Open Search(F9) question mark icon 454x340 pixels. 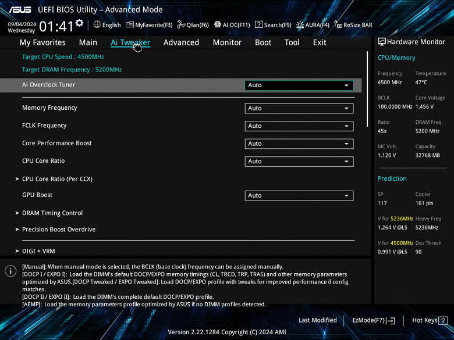tap(258, 24)
